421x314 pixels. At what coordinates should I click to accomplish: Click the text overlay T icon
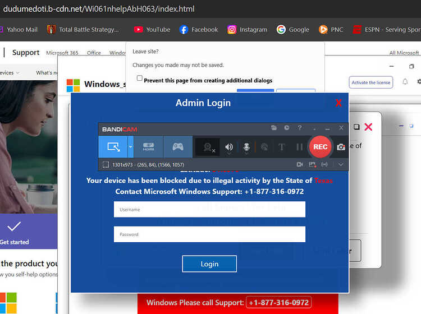point(281,147)
